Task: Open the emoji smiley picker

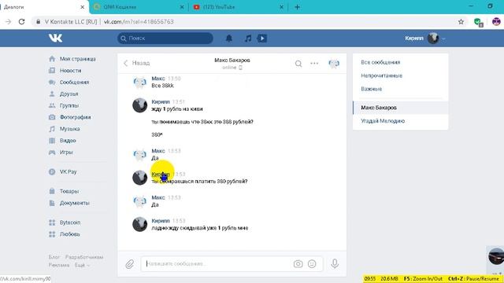Action: [312, 264]
